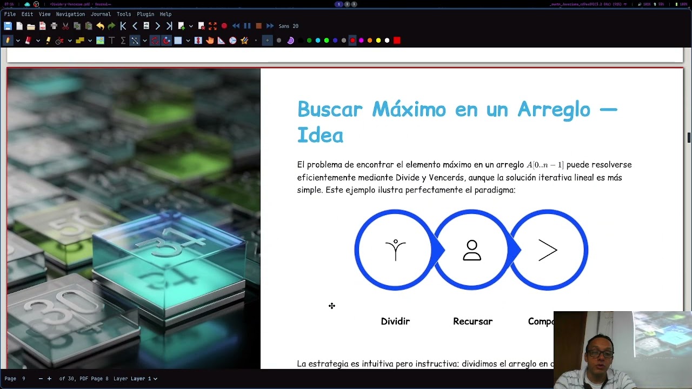Select the Insert Image tool
Viewport: 692px width, 389px height.
pos(100,41)
